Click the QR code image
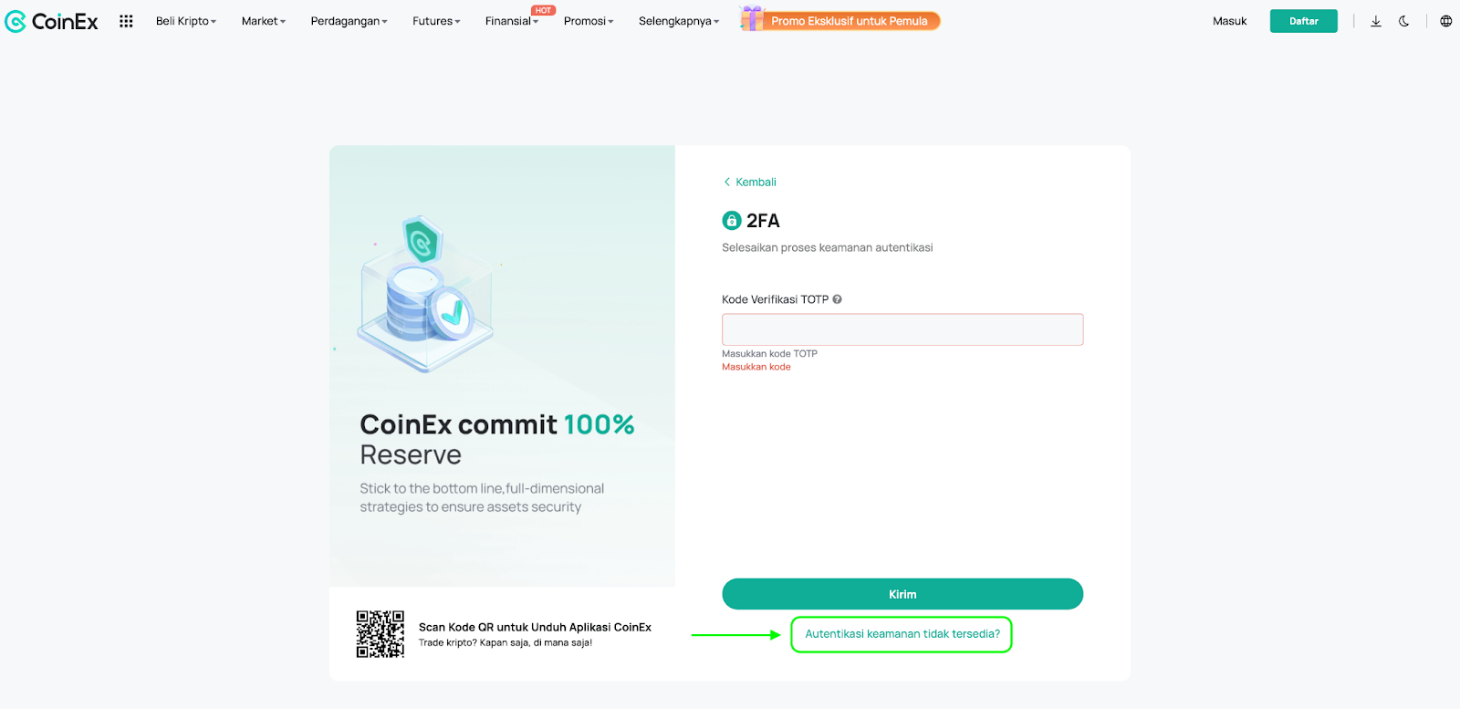Image resolution: width=1460 pixels, height=709 pixels. pyautogui.click(x=381, y=634)
